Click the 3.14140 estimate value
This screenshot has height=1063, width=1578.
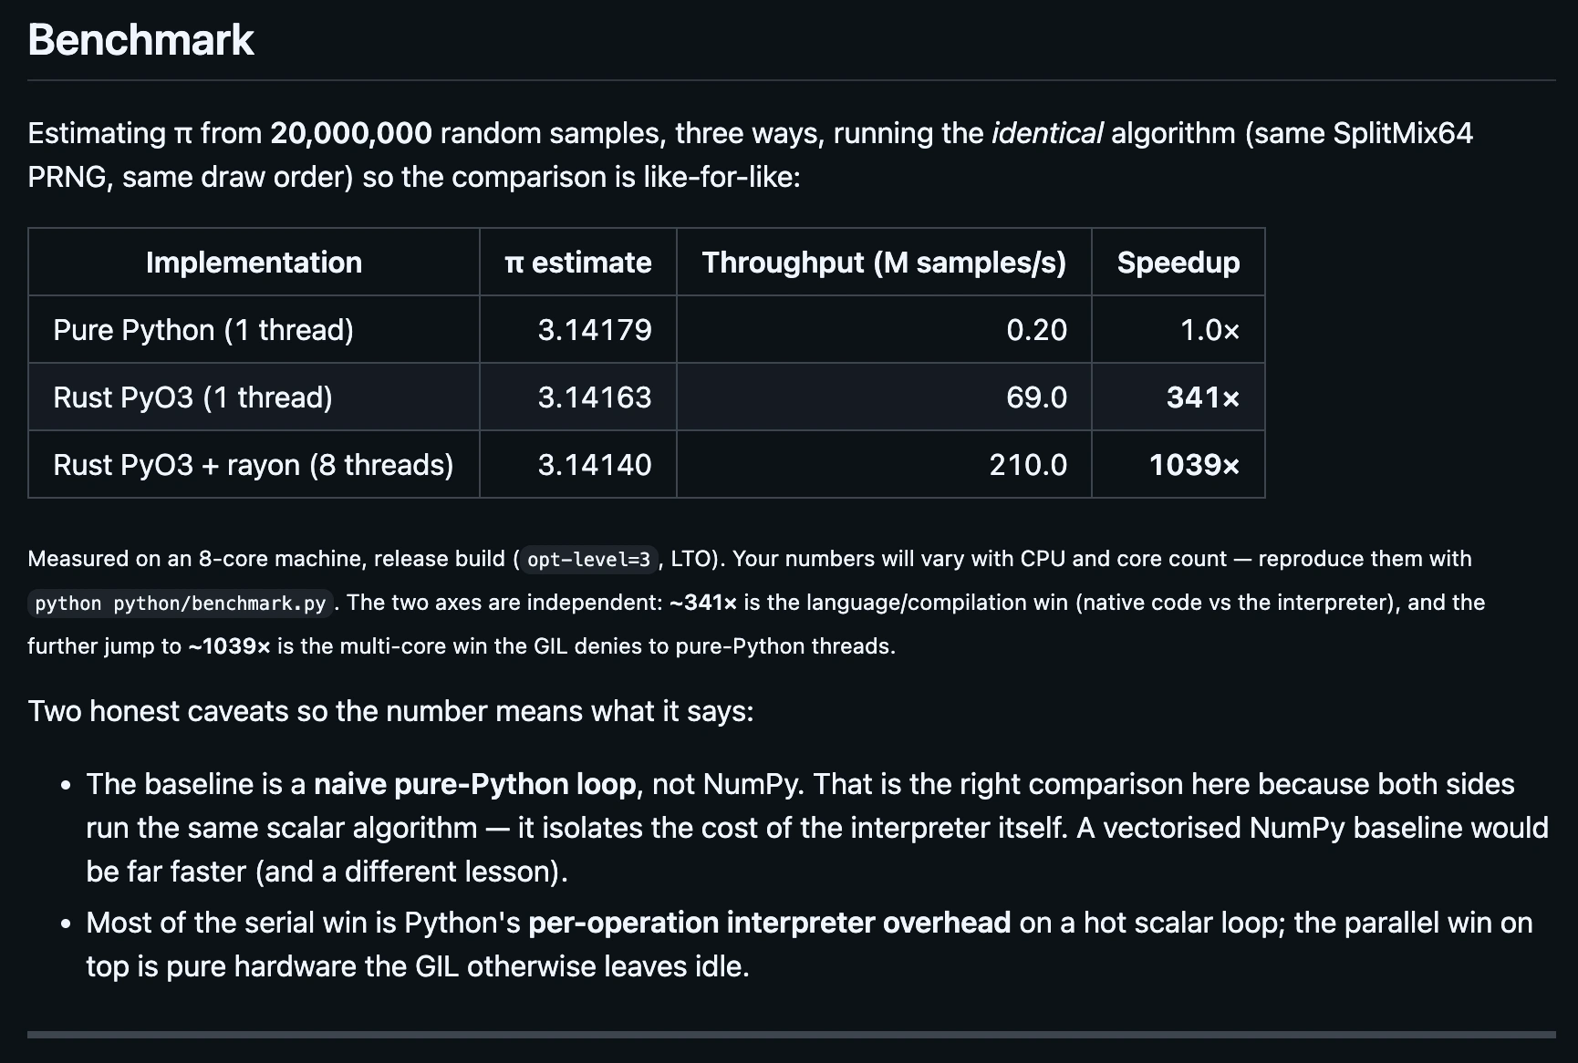(x=595, y=465)
